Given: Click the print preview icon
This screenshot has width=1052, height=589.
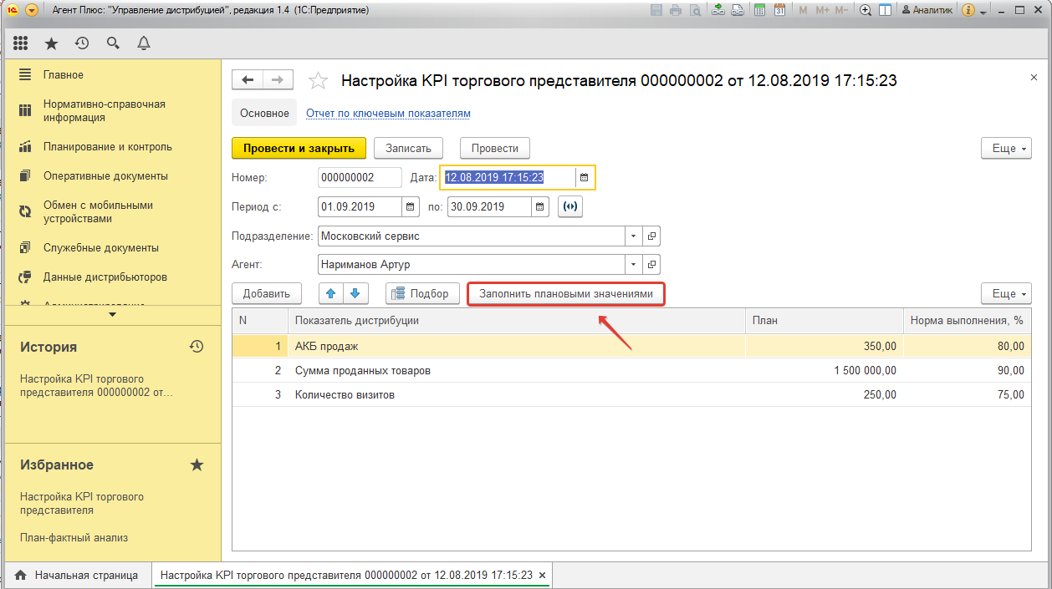Looking at the screenshot, I should tap(696, 10).
